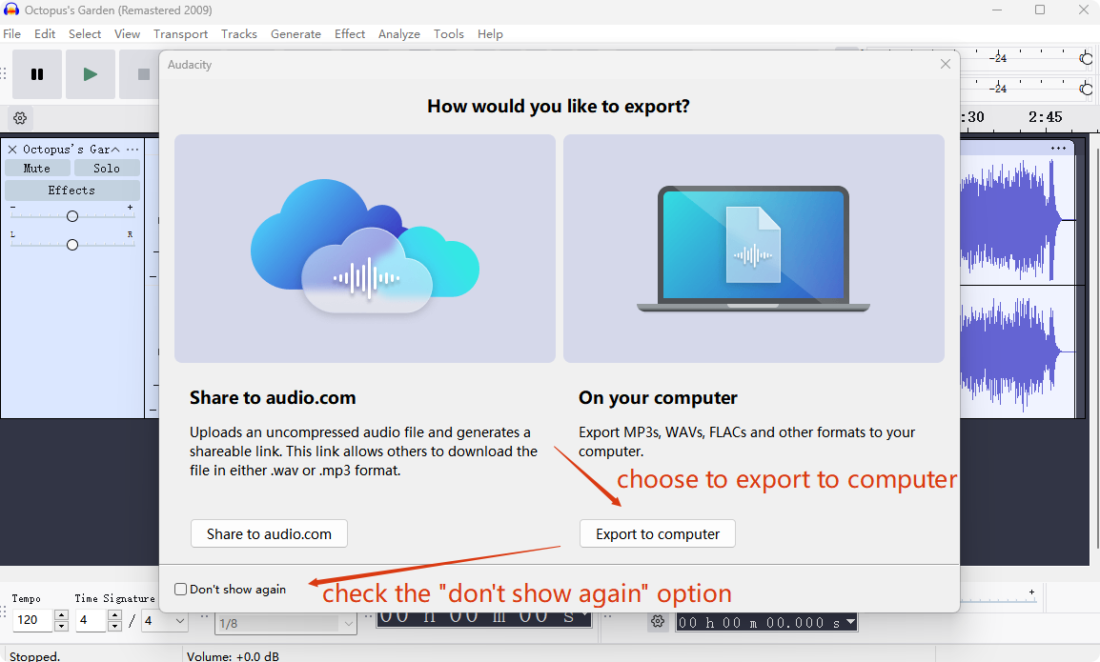Click the cloud audio.com illustration
Screen dimensions: 1100x662
pos(364,249)
